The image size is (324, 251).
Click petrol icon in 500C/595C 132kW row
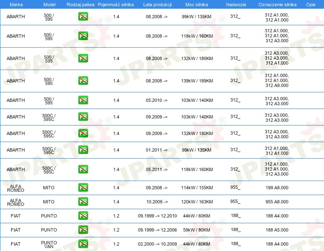pos(83,133)
